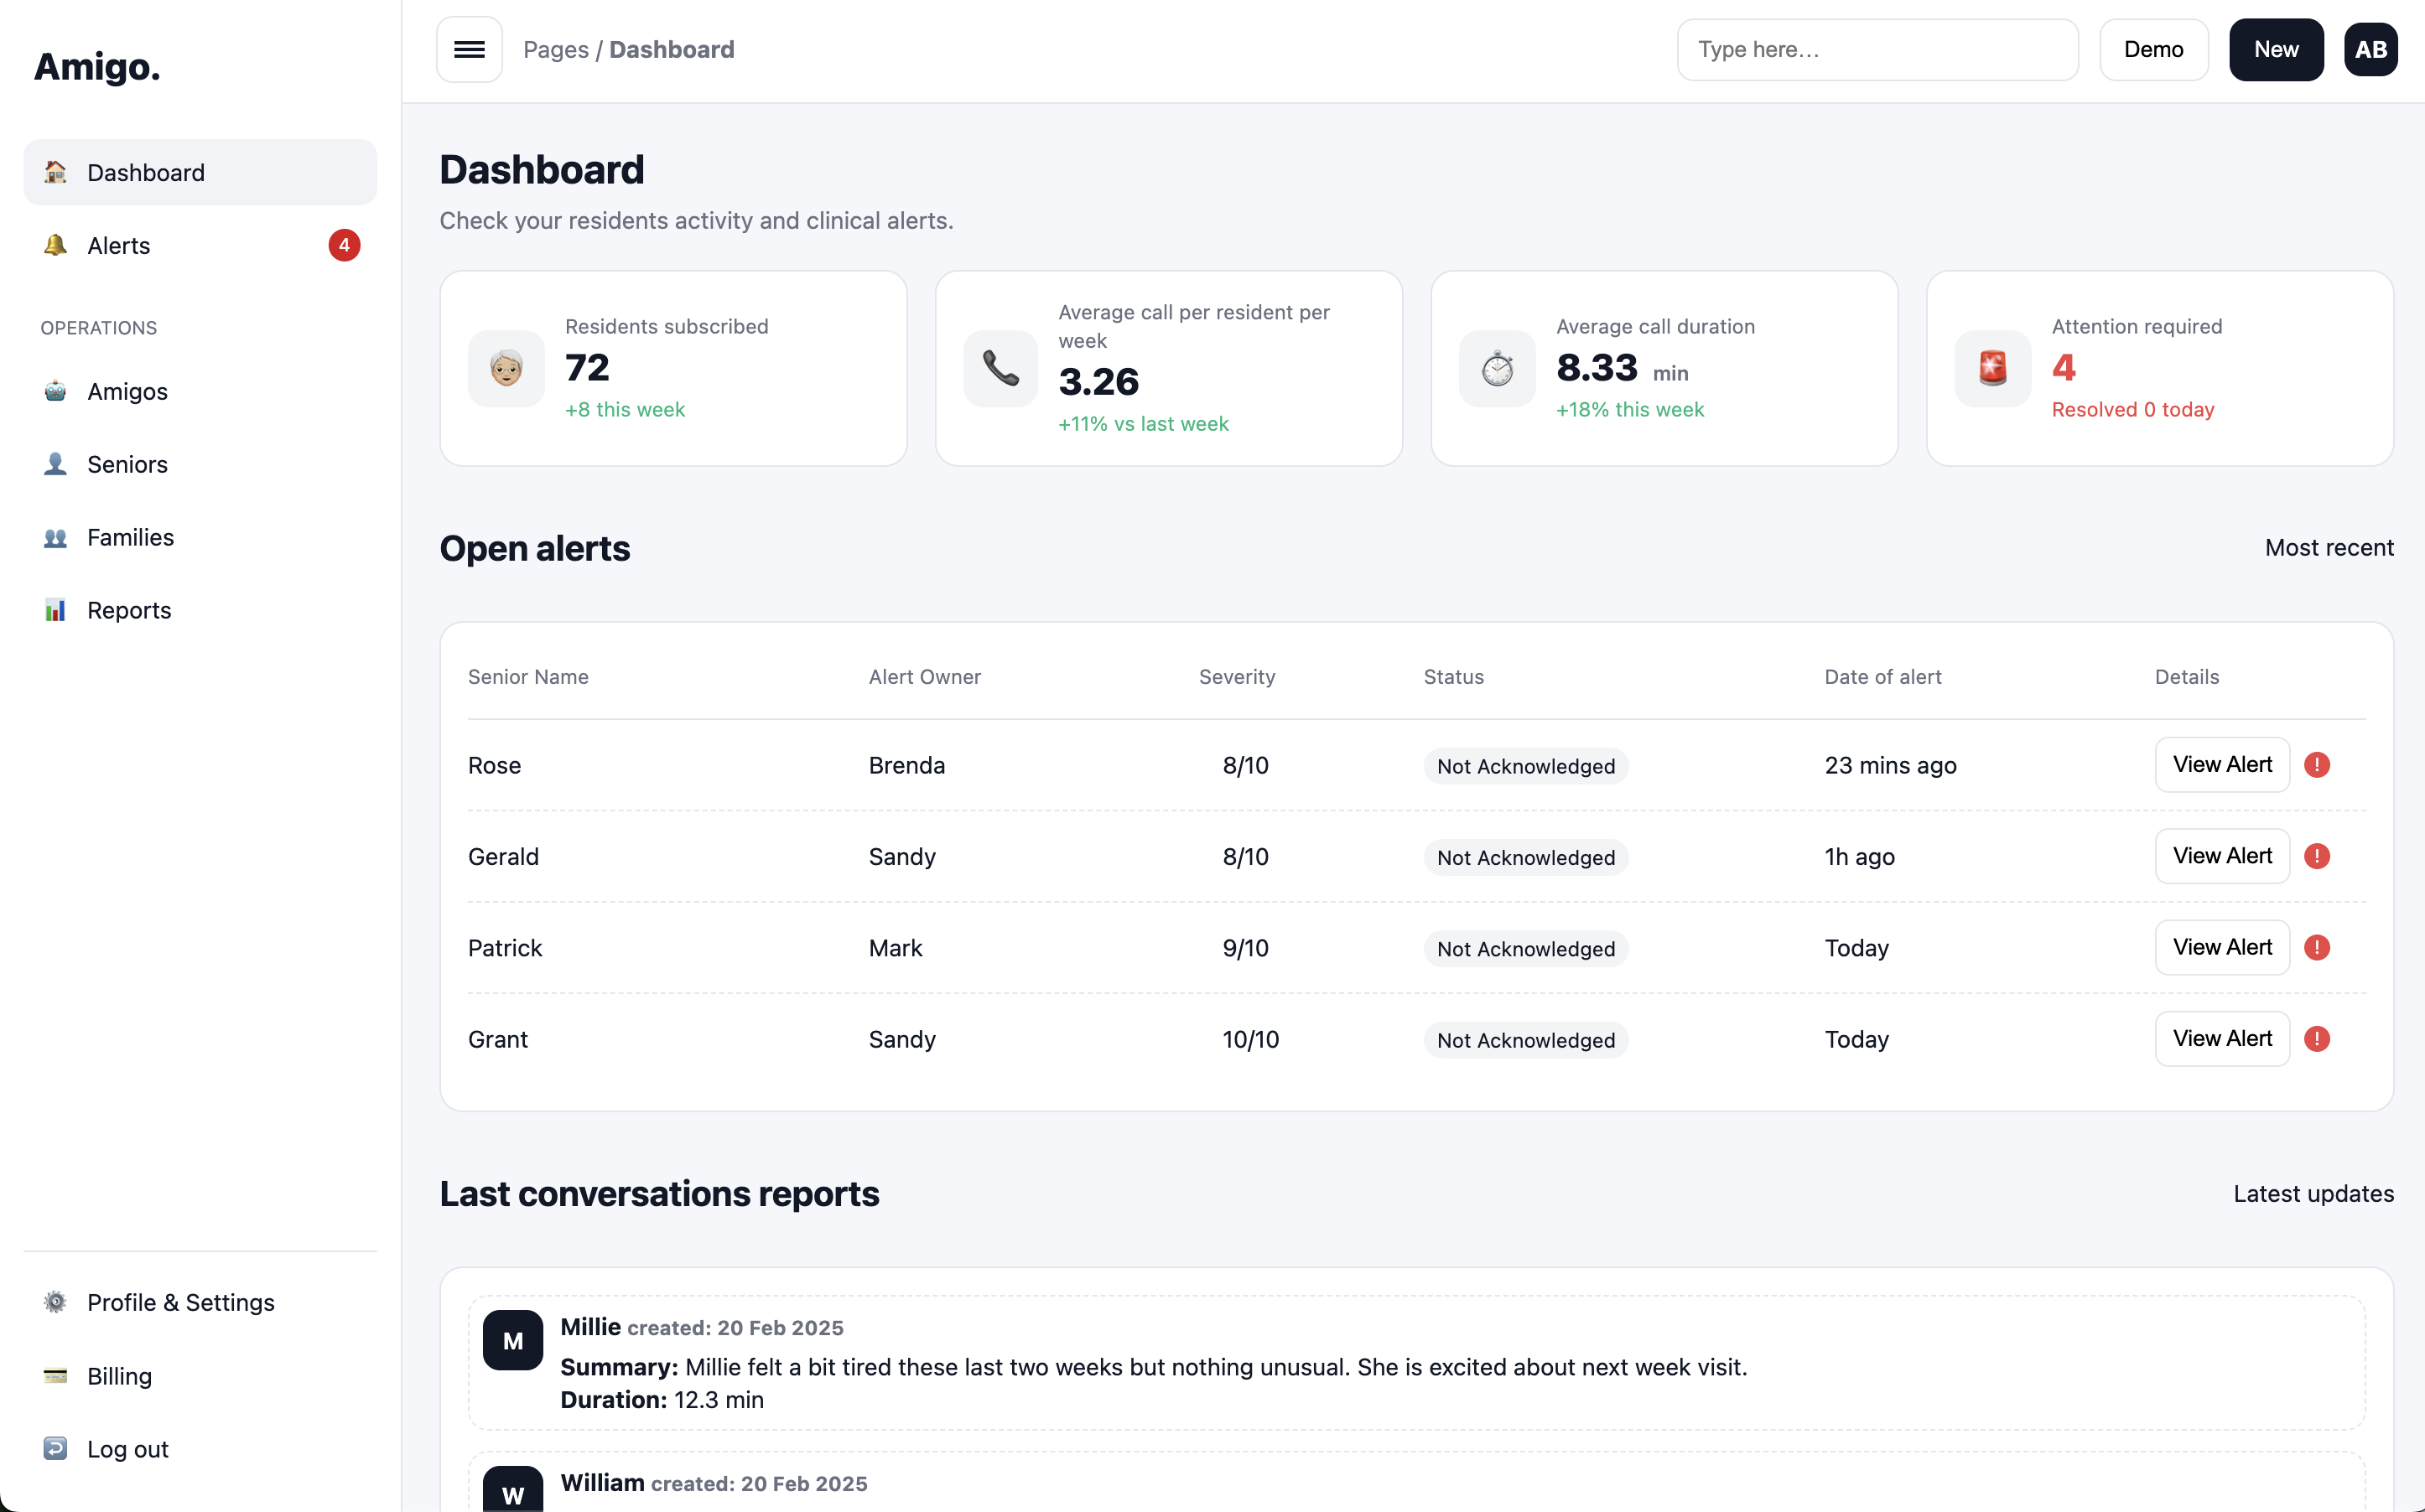Go to Seniors in sidebar
The width and height of the screenshot is (2425, 1512).
click(127, 464)
